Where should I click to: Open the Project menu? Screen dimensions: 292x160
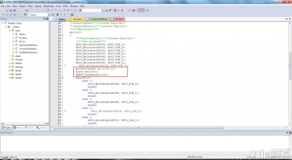click(22, 6)
